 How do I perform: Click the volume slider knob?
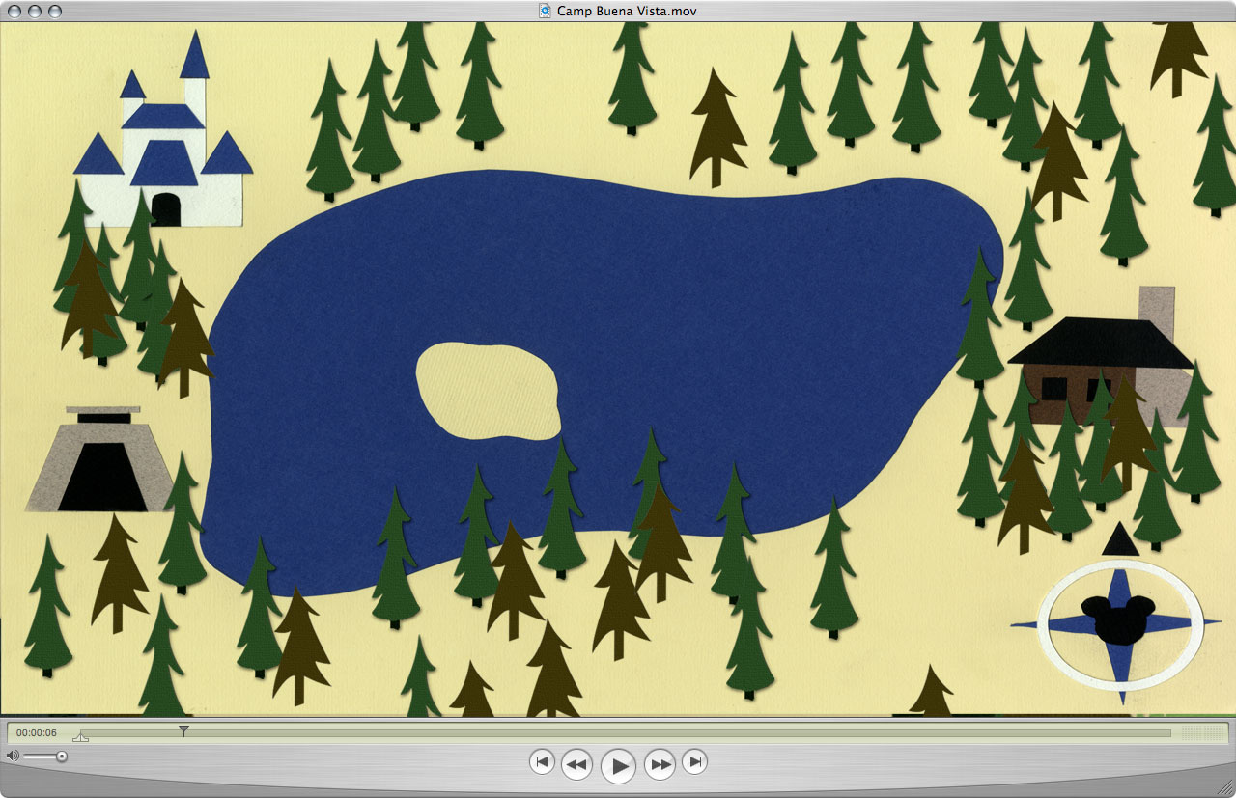[62, 757]
